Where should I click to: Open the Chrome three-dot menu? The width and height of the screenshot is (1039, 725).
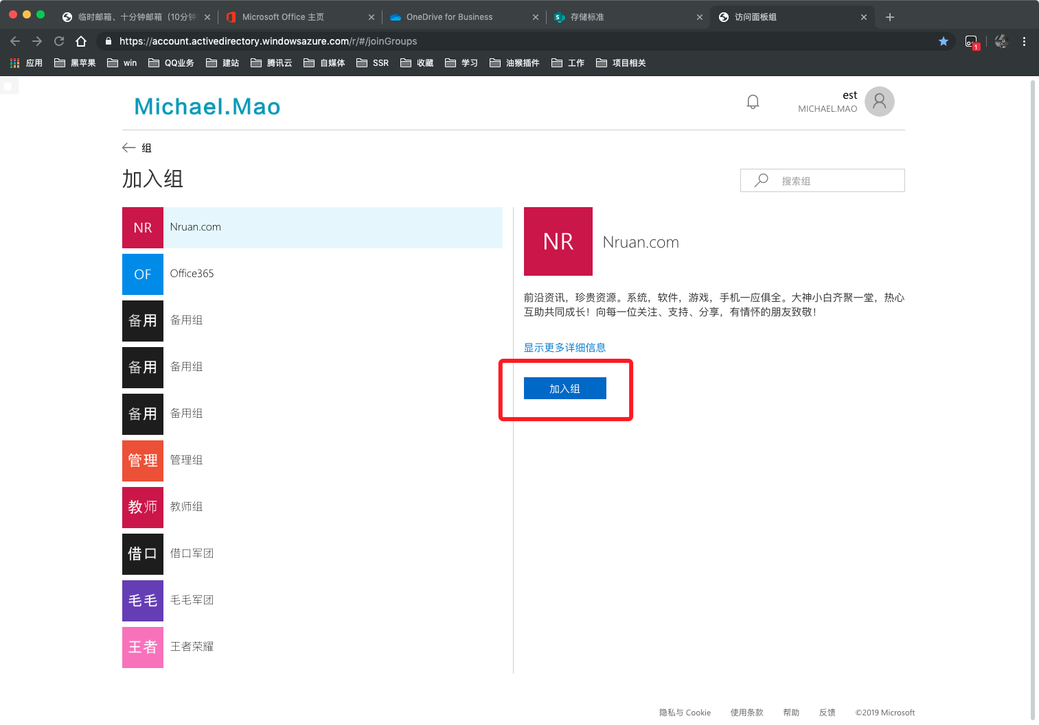coord(1024,41)
